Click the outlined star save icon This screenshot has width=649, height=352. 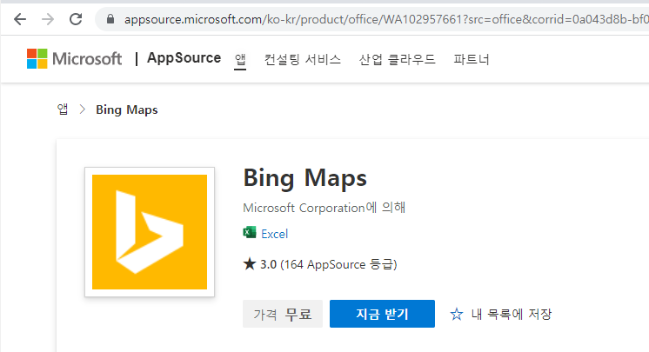457,315
